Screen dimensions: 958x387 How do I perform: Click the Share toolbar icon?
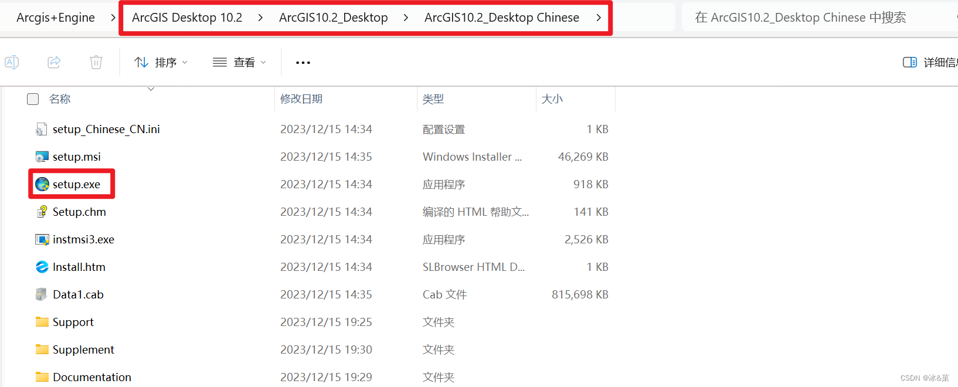[54, 62]
